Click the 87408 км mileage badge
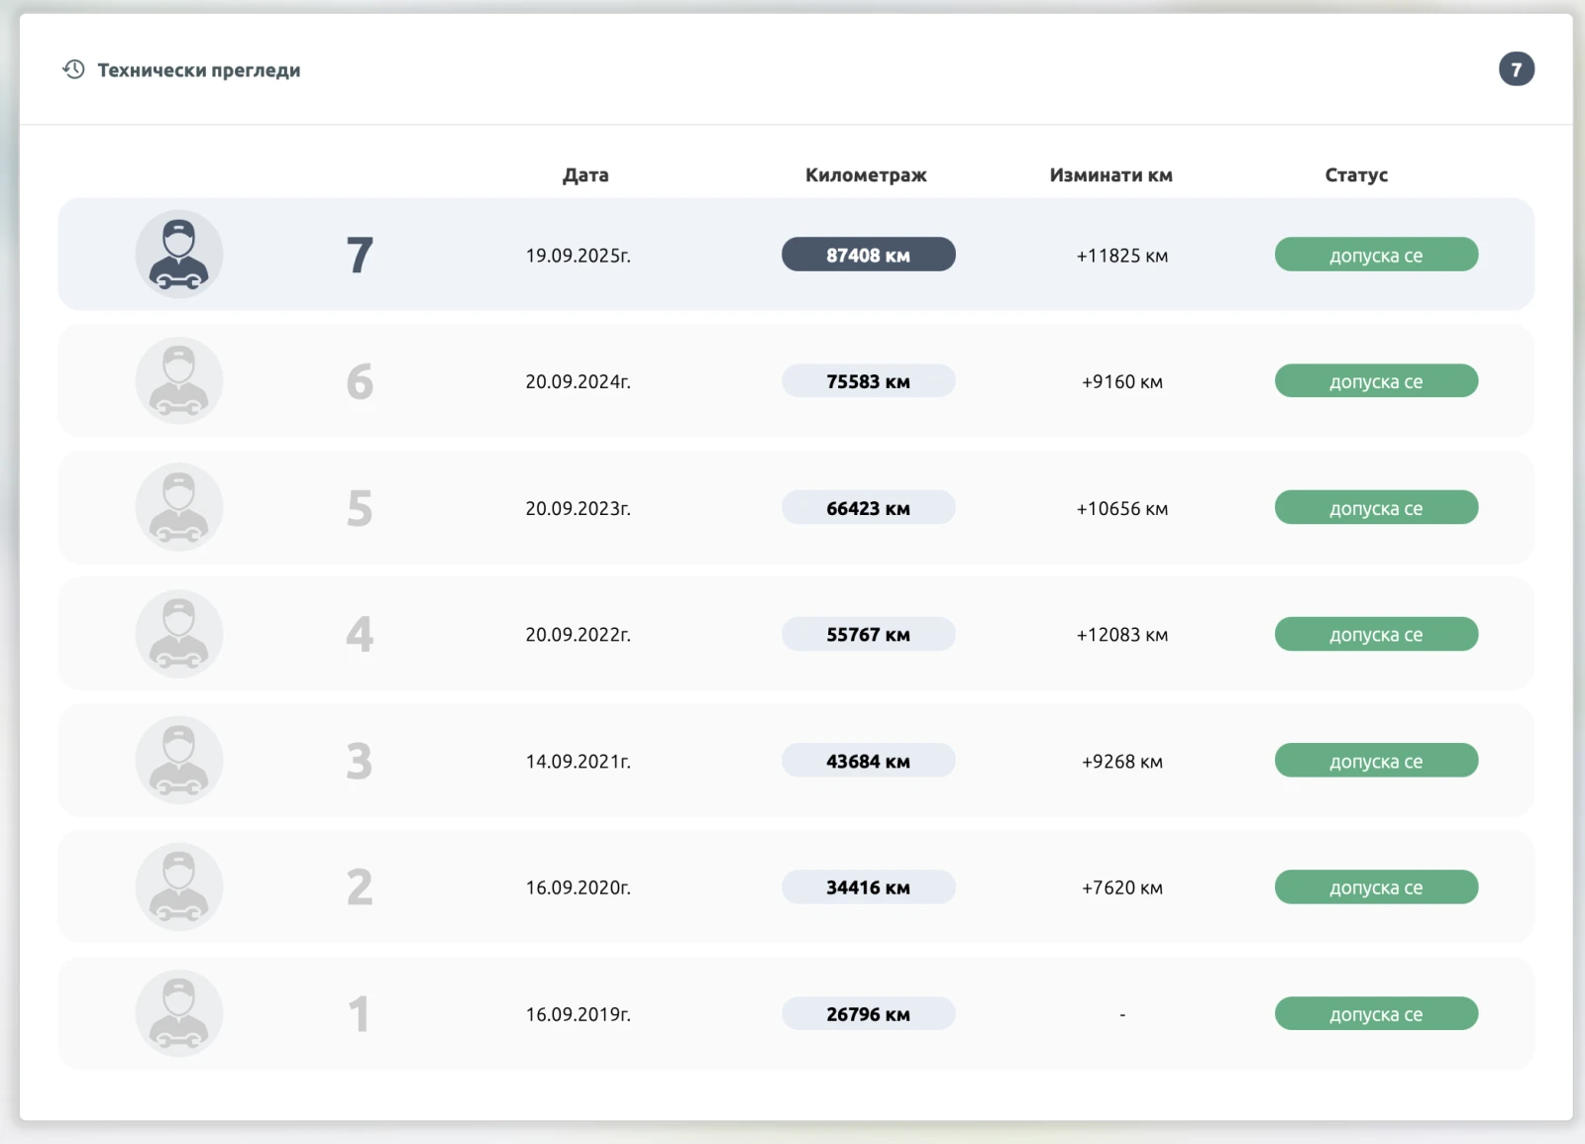The height and width of the screenshot is (1144, 1585). [x=868, y=255]
